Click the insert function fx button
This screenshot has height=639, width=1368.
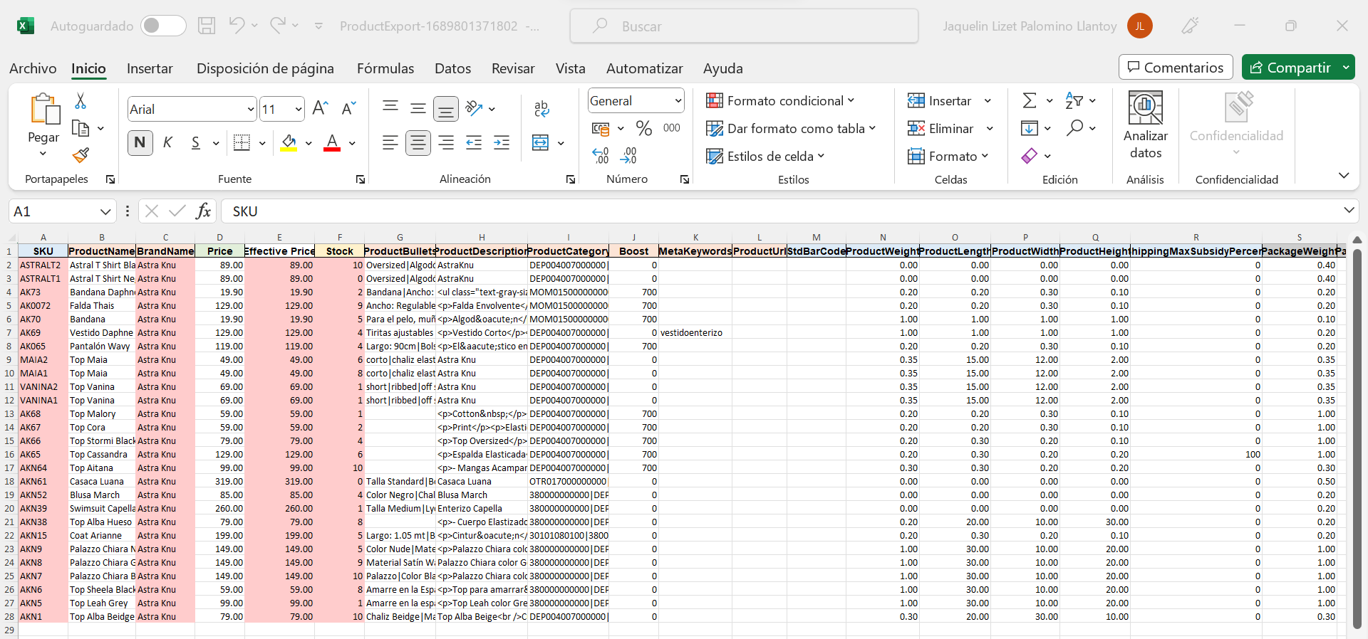pyautogui.click(x=204, y=211)
